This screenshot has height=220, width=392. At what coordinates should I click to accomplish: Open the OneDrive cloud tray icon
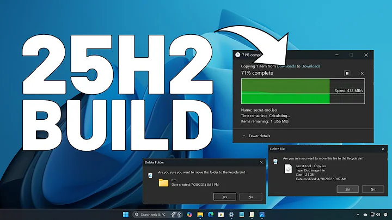pyautogui.click(x=365, y=215)
